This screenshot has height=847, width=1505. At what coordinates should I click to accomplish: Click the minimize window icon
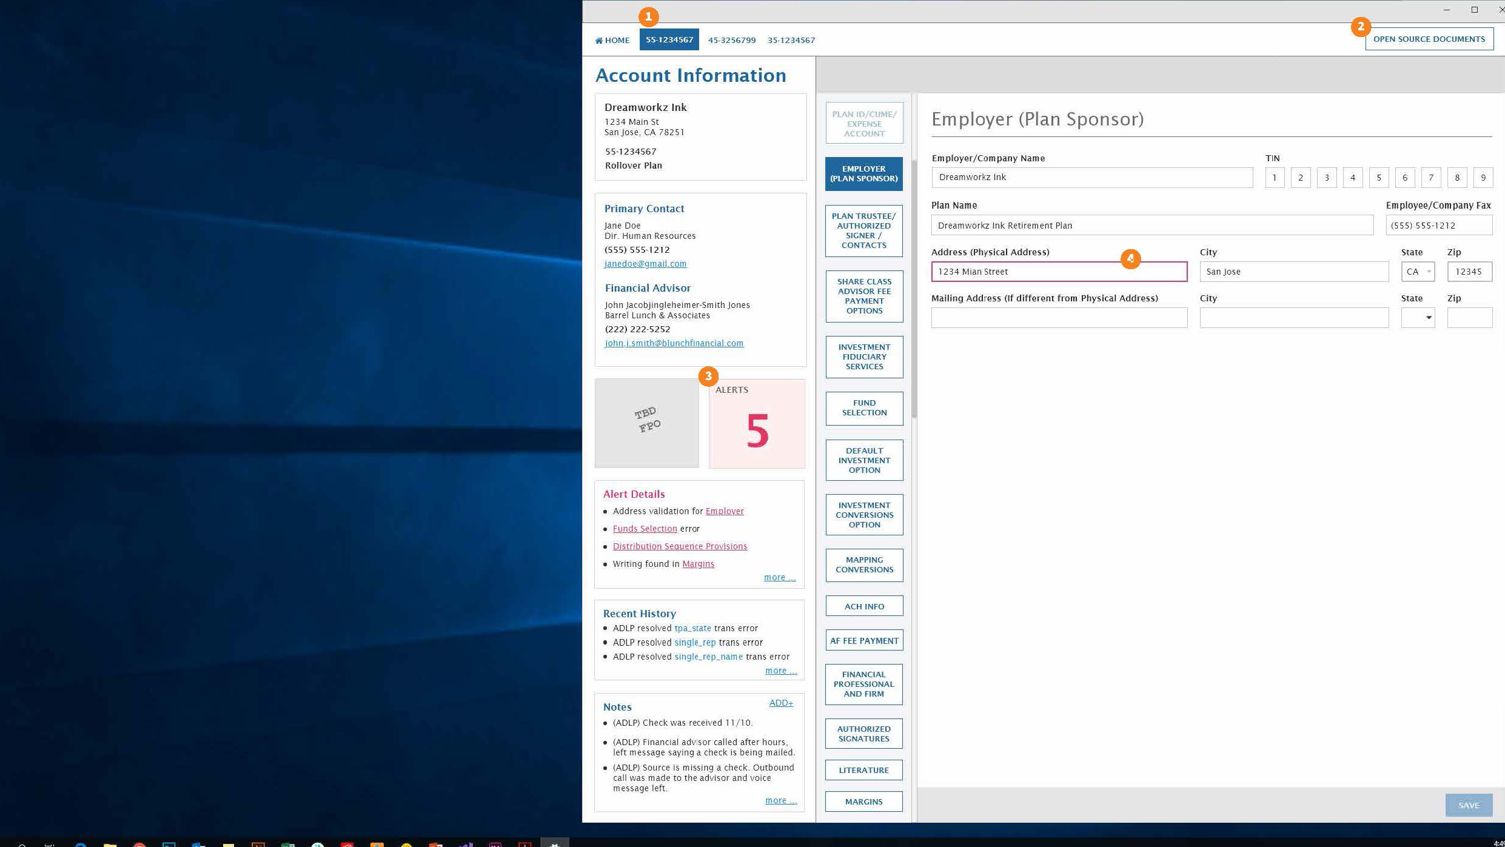click(1447, 10)
